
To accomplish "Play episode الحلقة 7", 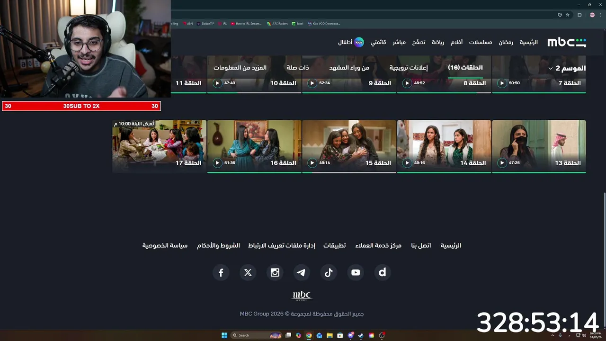I will click(502, 83).
